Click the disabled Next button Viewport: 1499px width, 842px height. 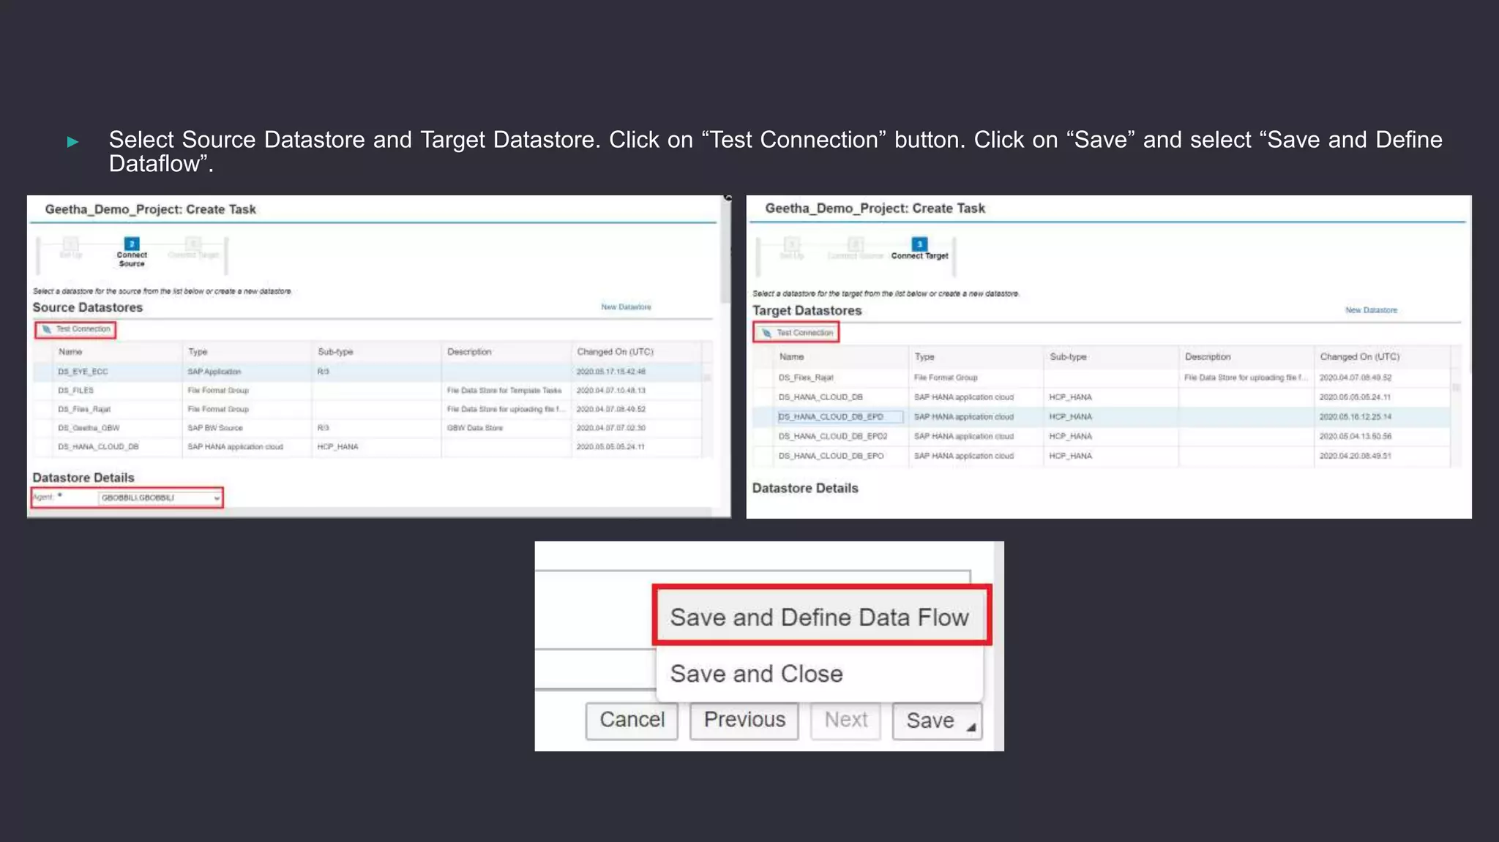845,720
